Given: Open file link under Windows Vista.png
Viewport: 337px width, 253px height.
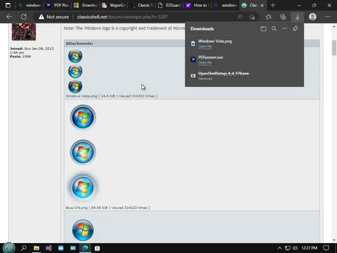Looking at the screenshot, I should (x=205, y=46).
